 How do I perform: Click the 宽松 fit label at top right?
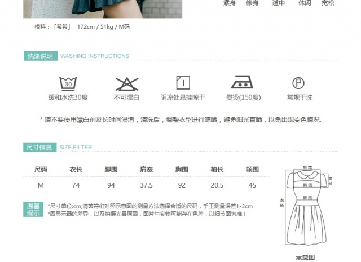(x=328, y=3)
